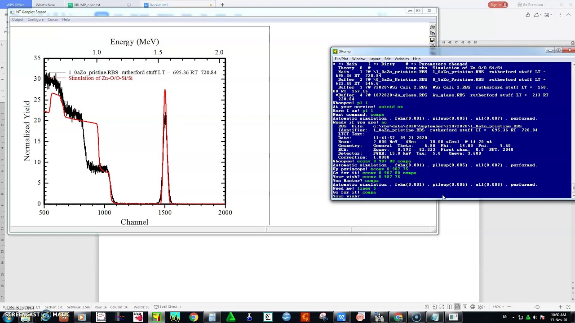
Task: Open File/Plot menu in XRump window
Action: (341, 59)
